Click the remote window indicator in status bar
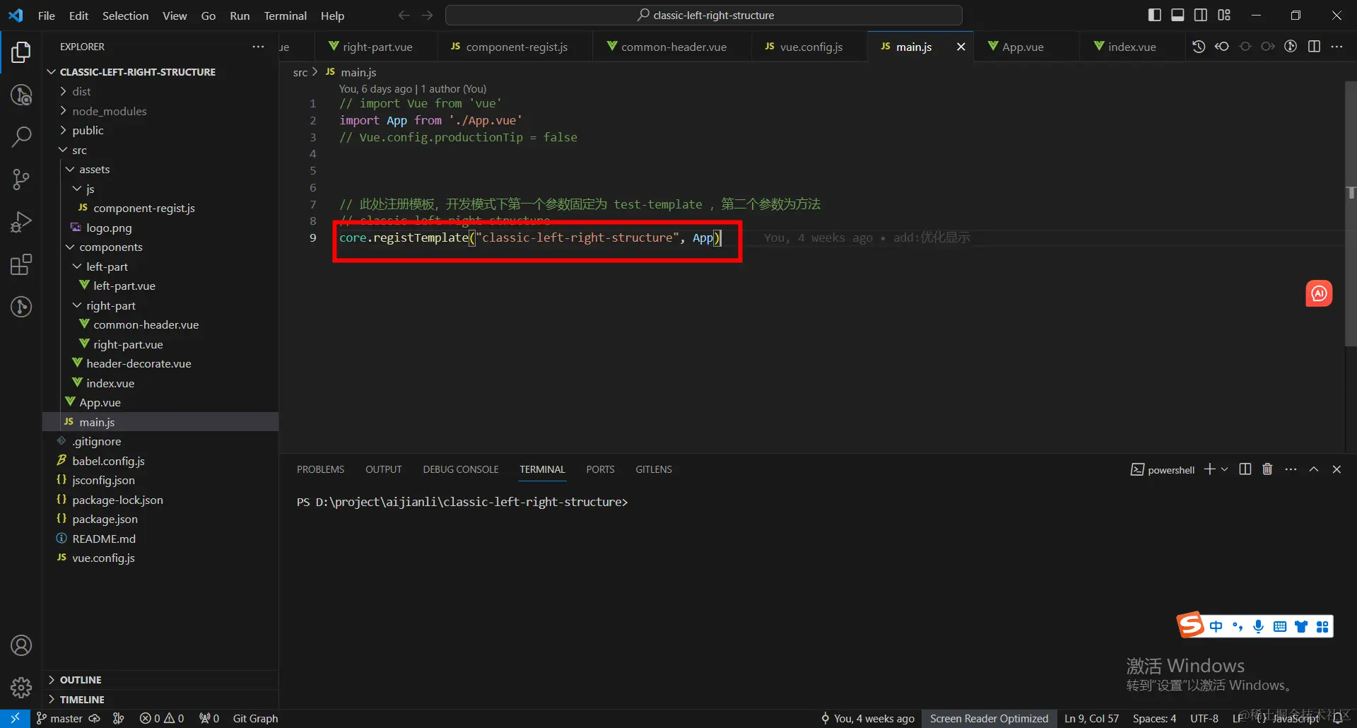The width and height of the screenshot is (1357, 728). click(15, 718)
